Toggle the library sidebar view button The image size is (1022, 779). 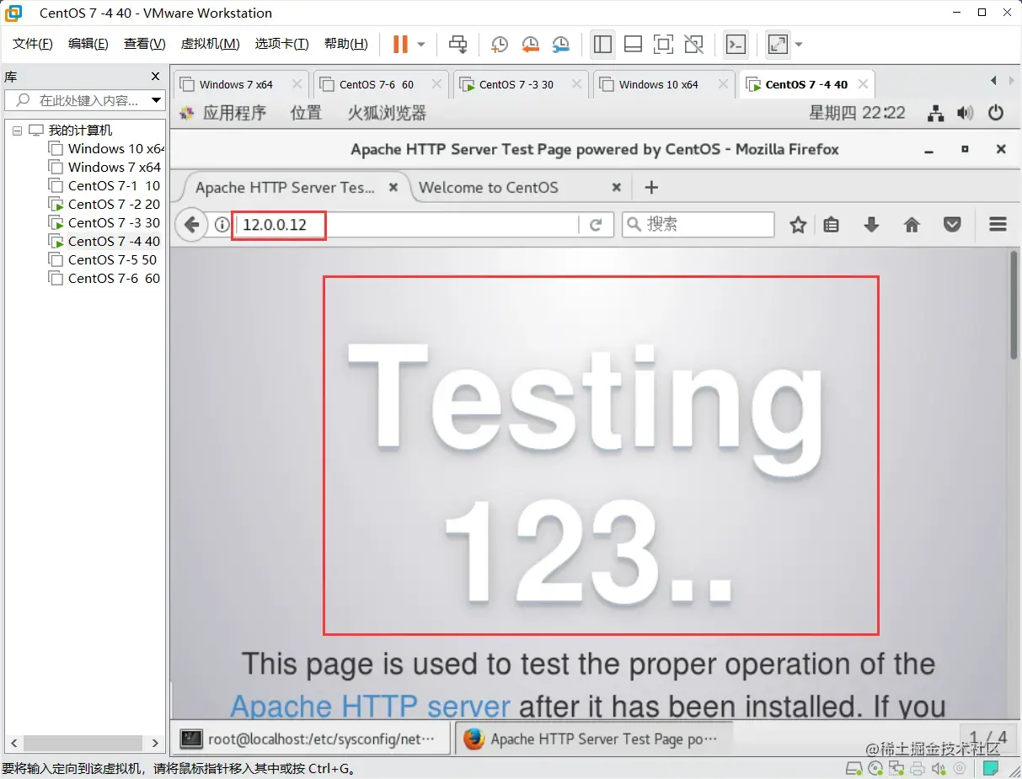pyautogui.click(x=602, y=44)
